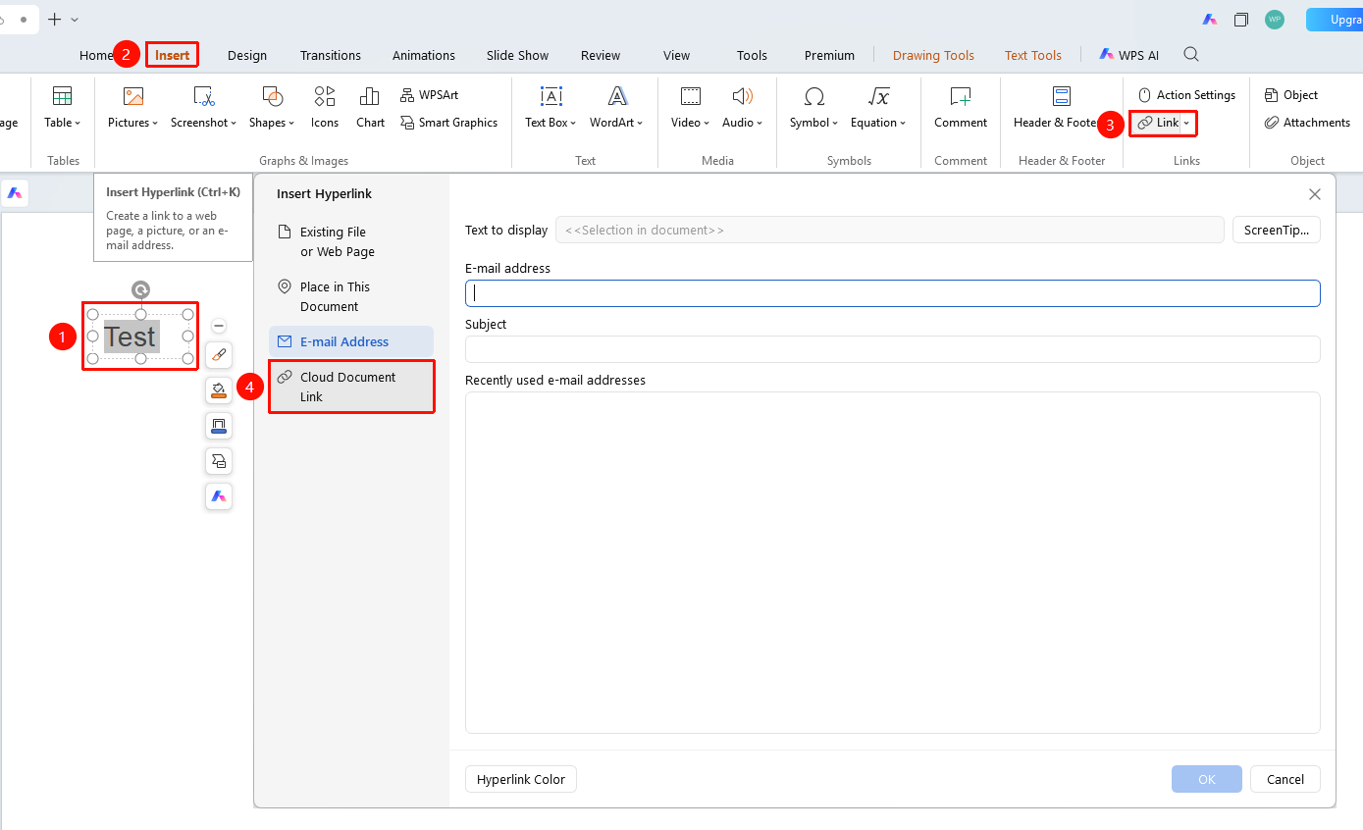This screenshot has height=830, width=1363.
Task: Select Cloud Document Link option
Action: click(351, 387)
